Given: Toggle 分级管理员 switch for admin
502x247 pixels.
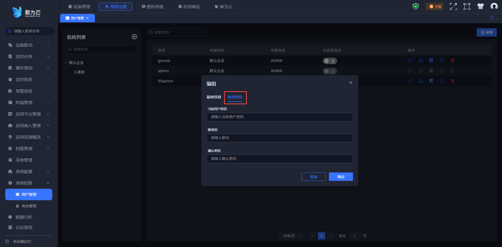Looking at the screenshot, I should coord(330,71).
